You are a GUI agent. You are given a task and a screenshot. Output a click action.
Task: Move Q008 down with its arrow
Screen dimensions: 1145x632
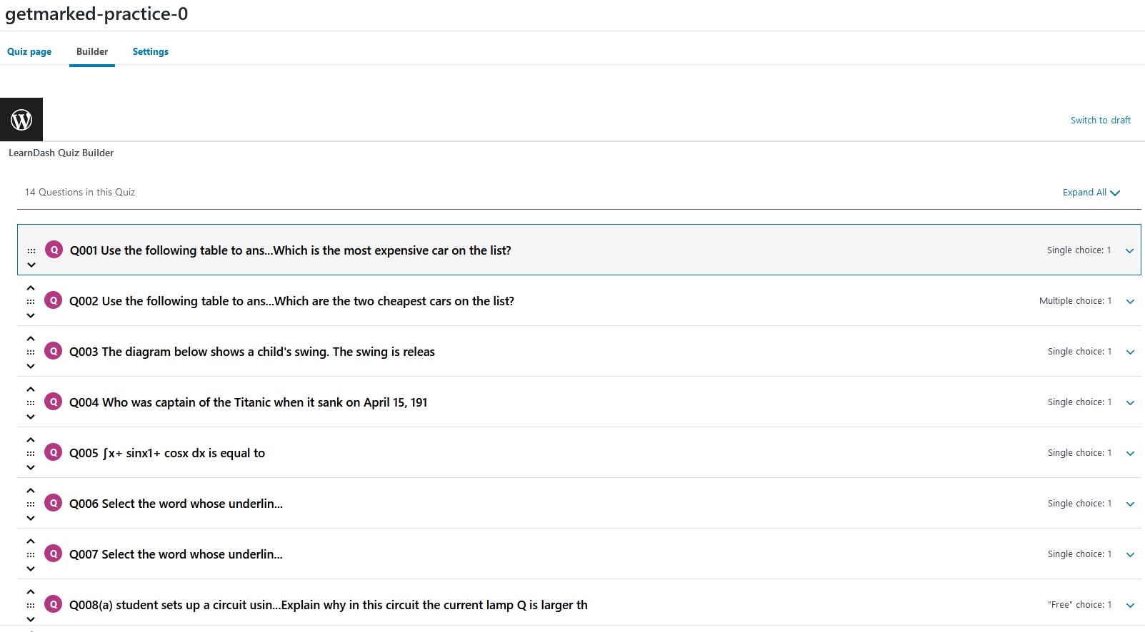coord(31,619)
